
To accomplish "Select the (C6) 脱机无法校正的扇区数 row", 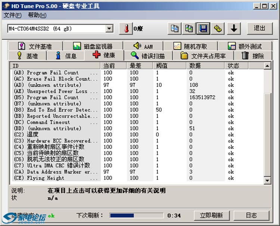I will pyautogui.click(x=137, y=159).
